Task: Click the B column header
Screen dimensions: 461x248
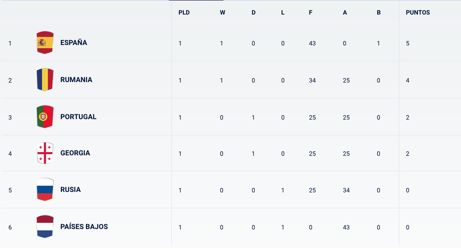Action: click(379, 12)
